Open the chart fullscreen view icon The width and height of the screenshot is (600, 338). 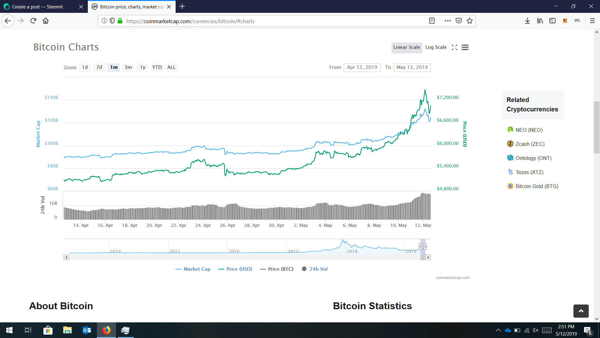coord(454,47)
